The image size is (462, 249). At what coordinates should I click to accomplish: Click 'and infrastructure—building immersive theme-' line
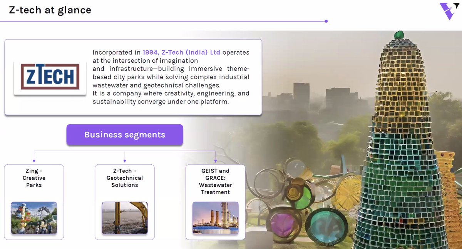click(171, 69)
